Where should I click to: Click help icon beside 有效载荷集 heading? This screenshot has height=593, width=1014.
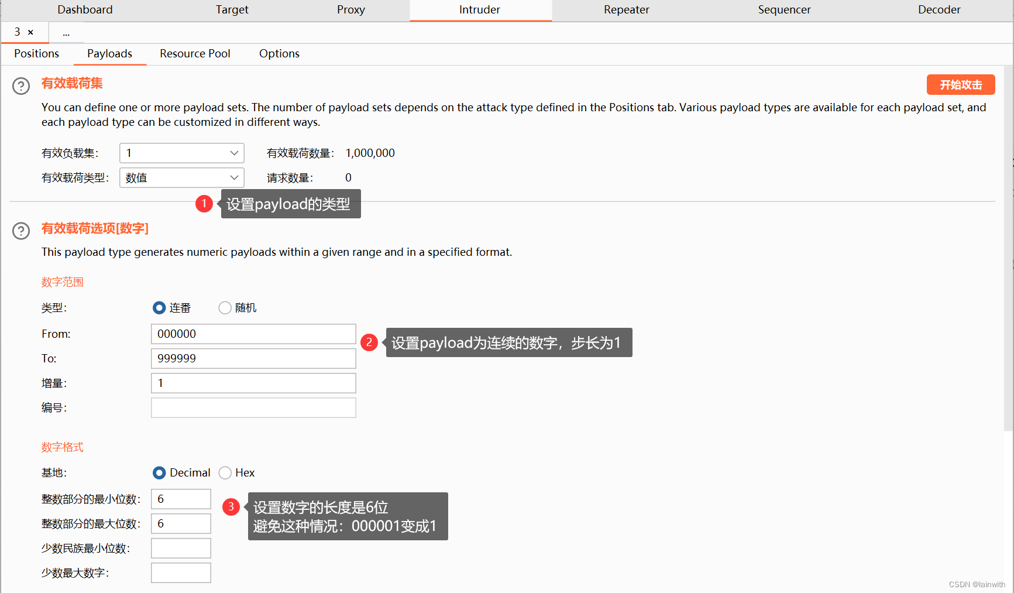tap(21, 86)
